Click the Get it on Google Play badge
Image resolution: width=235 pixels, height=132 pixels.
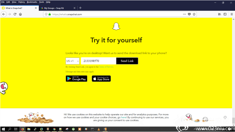tap(76, 78)
